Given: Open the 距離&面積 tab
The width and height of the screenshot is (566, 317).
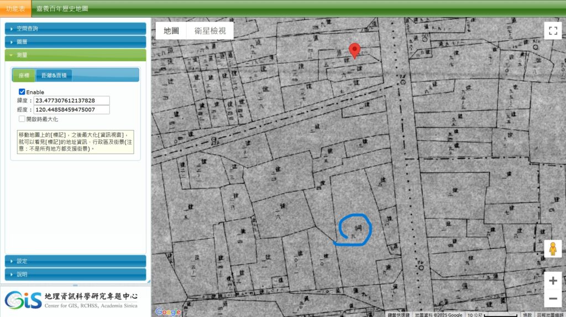Looking at the screenshot, I should 54,76.
